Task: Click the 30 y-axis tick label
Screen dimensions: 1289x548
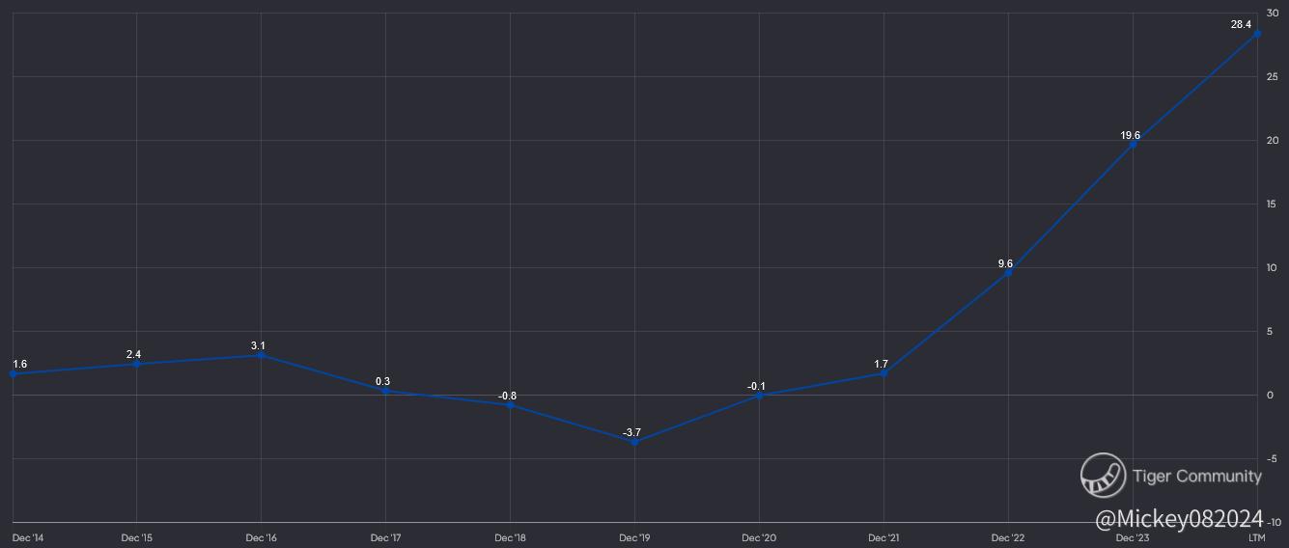Action: (1273, 13)
